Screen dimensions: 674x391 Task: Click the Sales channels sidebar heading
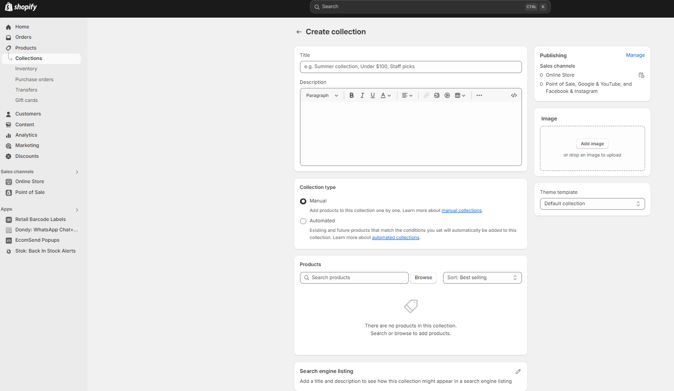pyautogui.click(x=17, y=172)
